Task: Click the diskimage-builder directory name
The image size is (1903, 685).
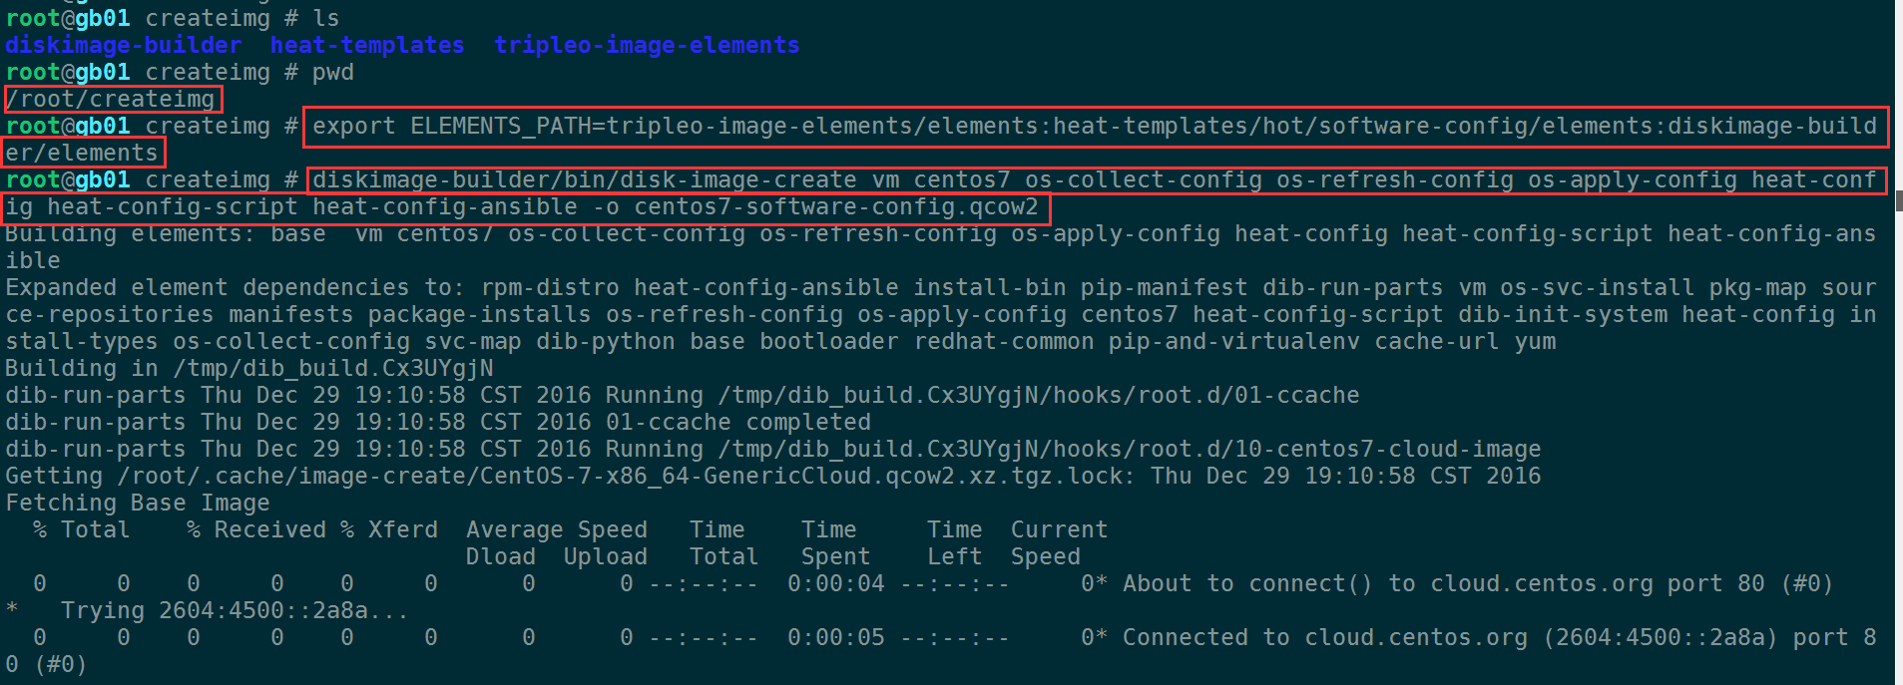Action: [124, 45]
